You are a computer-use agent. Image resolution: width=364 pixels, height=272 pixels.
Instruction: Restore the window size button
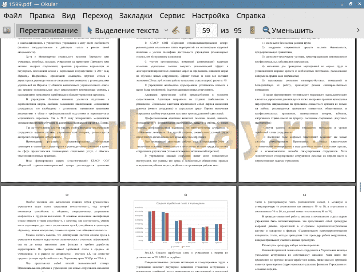351,4
